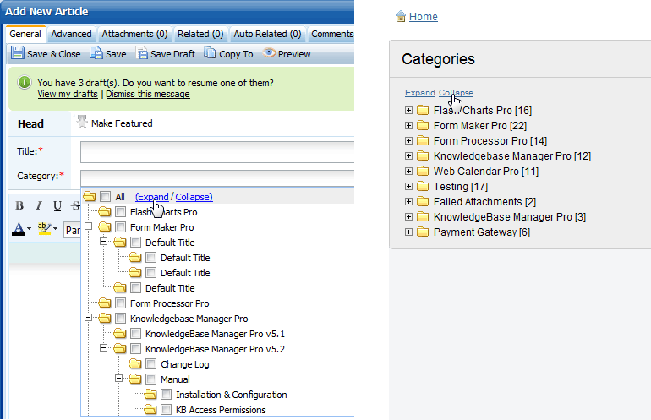Click Dismiss this message link

point(148,94)
